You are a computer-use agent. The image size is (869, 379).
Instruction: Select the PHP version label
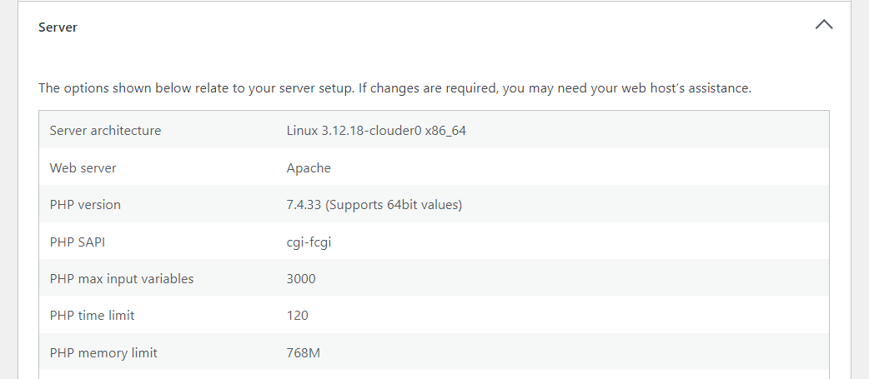[85, 205]
